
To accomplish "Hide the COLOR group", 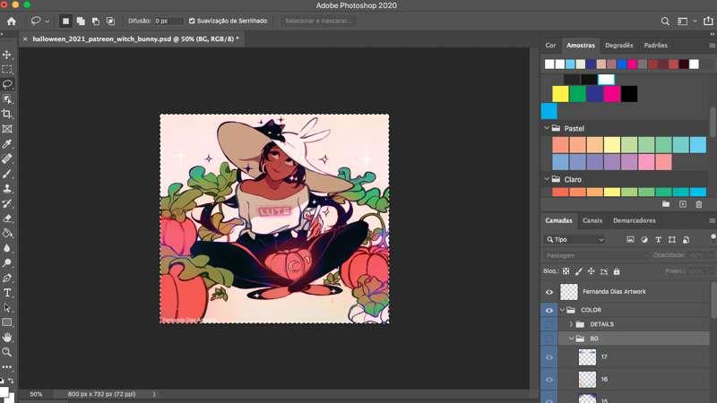I will 549,310.
